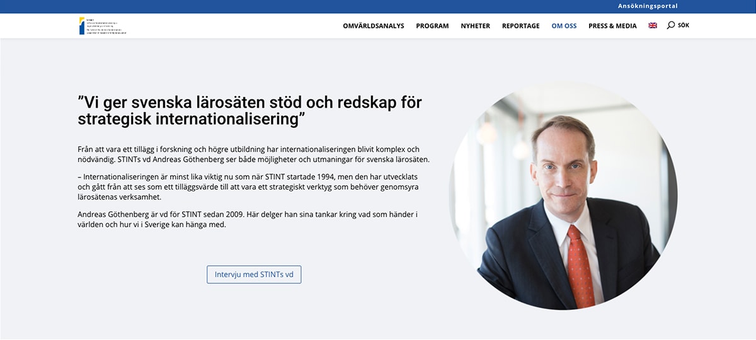
Task: Go to NYHETER section
Action: (475, 26)
